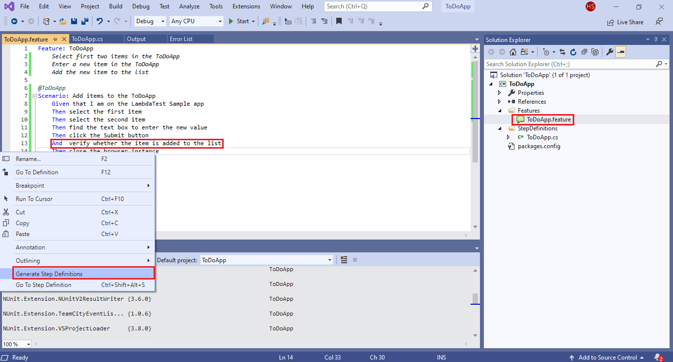The height and width of the screenshot is (362, 673).
Task: Open Properties wrench icon in Solution Explorer toolbar
Action: [x=610, y=52]
